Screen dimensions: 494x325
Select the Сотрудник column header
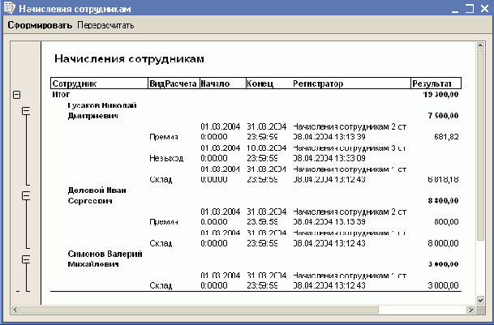tap(98, 83)
